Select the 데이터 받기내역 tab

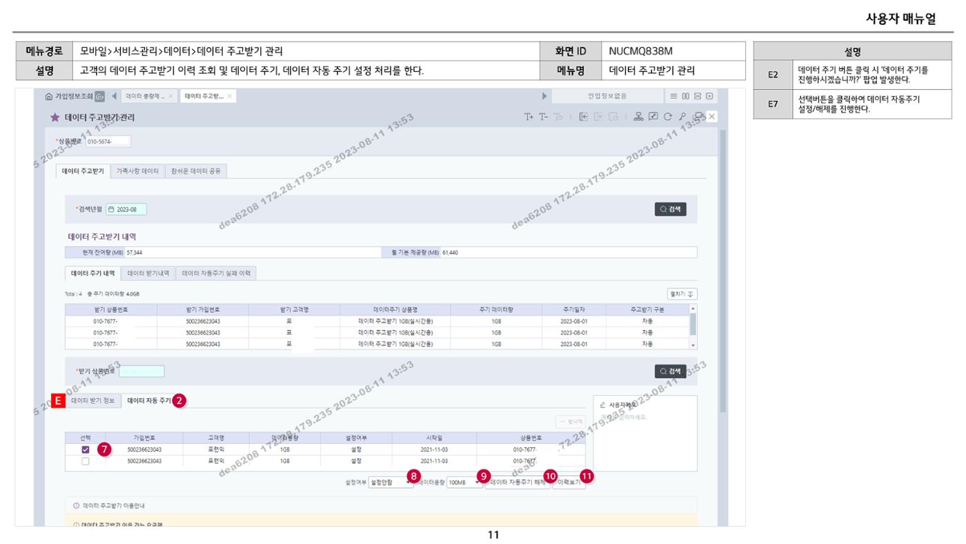[x=149, y=273]
